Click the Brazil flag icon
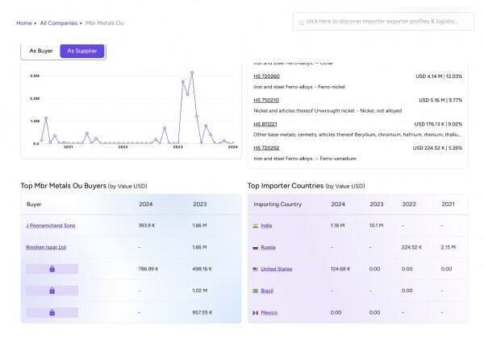Viewport: 484px width, 338px height. coord(256,291)
